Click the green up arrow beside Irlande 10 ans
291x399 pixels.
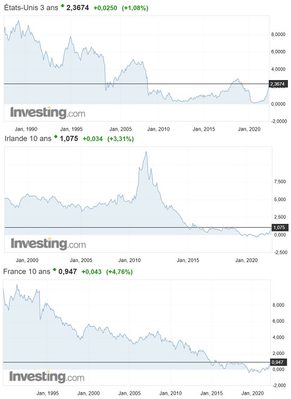click(x=56, y=137)
